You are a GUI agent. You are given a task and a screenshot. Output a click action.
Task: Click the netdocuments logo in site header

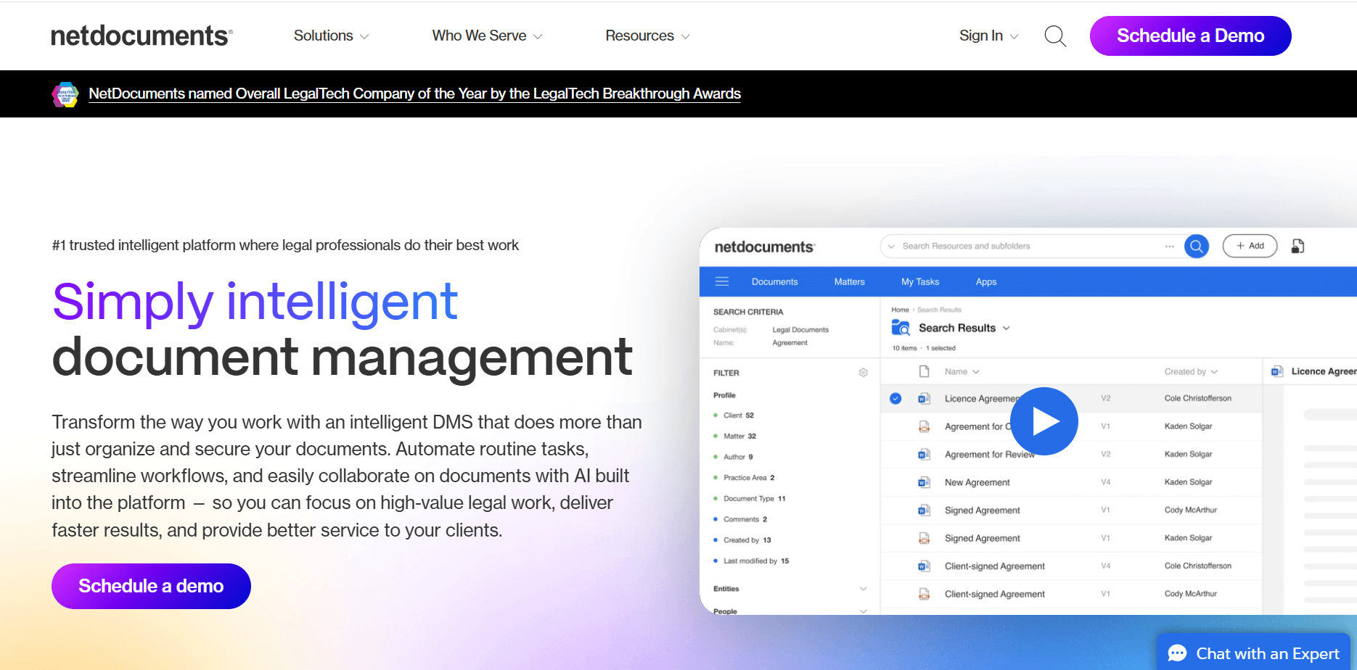pos(142,36)
